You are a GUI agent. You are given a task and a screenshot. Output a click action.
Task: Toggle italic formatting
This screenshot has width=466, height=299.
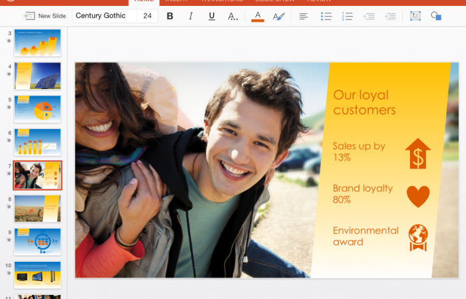pyautogui.click(x=191, y=16)
